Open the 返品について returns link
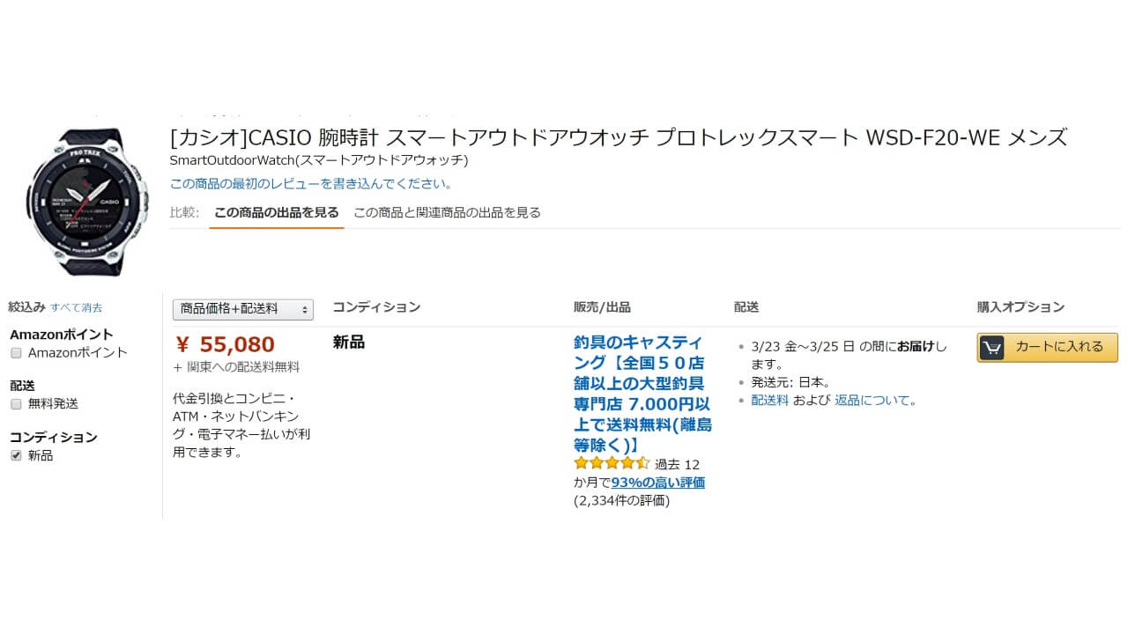Screen dimensions: 1128x634 [x=876, y=400]
